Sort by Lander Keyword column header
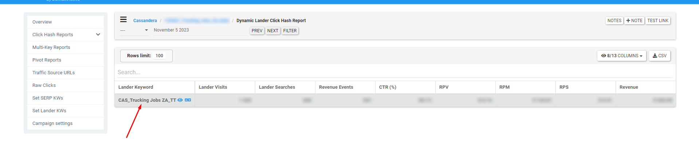Image resolution: width=699 pixels, height=147 pixels. click(x=155, y=87)
